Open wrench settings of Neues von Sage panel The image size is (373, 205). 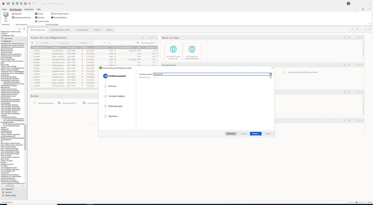coord(349,38)
